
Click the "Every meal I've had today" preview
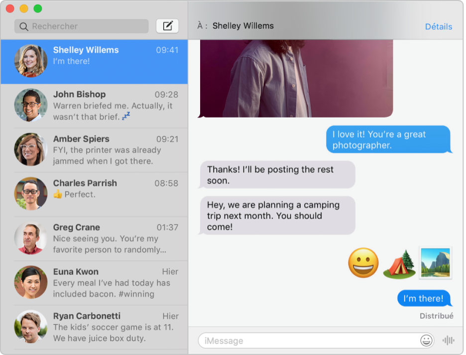click(x=112, y=288)
